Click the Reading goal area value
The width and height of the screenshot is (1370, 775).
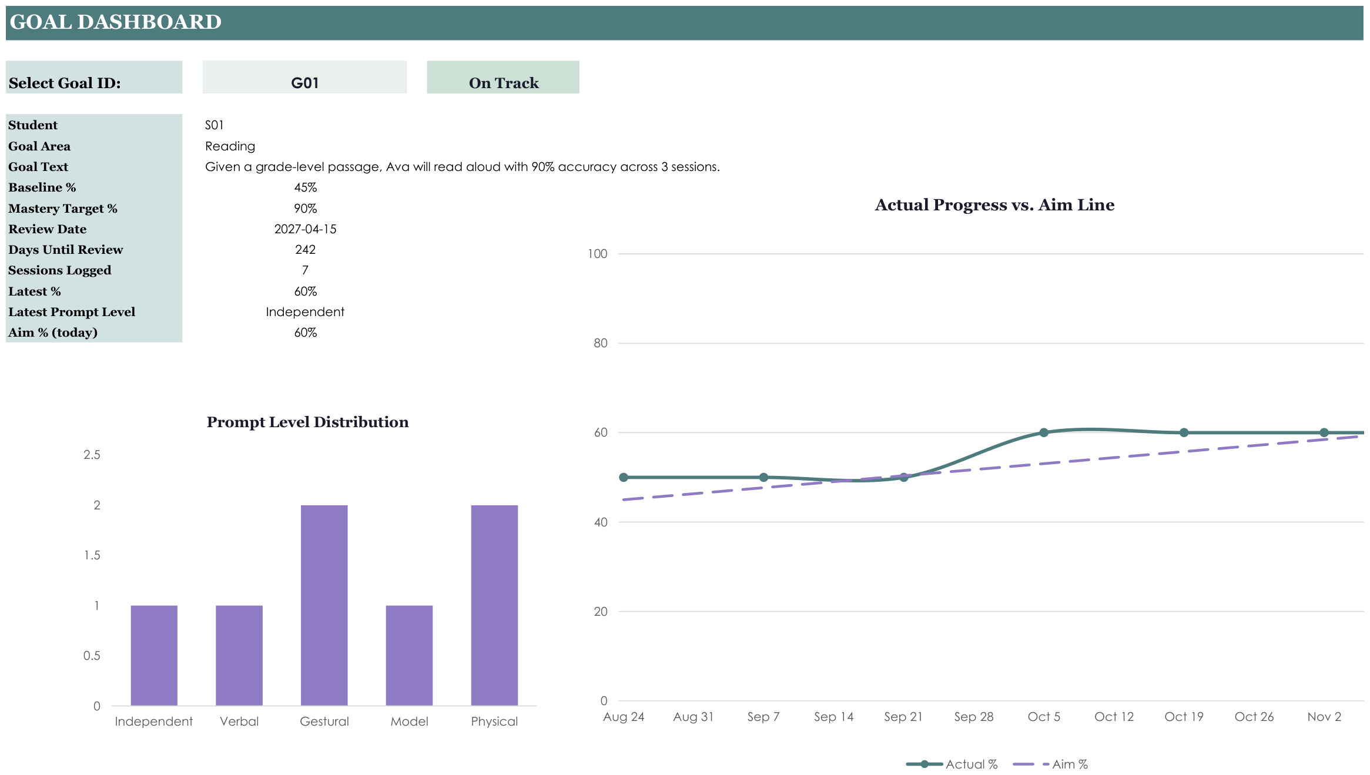click(x=230, y=146)
